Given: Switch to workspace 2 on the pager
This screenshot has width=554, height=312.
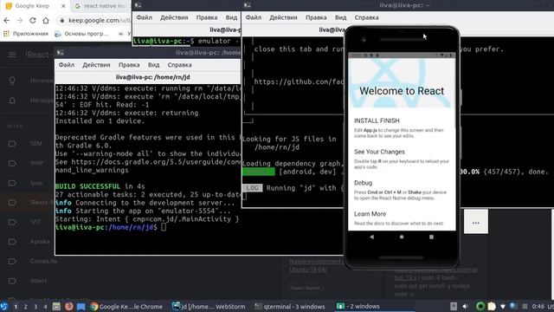Looking at the screenshot, I should pyautogui.click(x=25, y=307).
